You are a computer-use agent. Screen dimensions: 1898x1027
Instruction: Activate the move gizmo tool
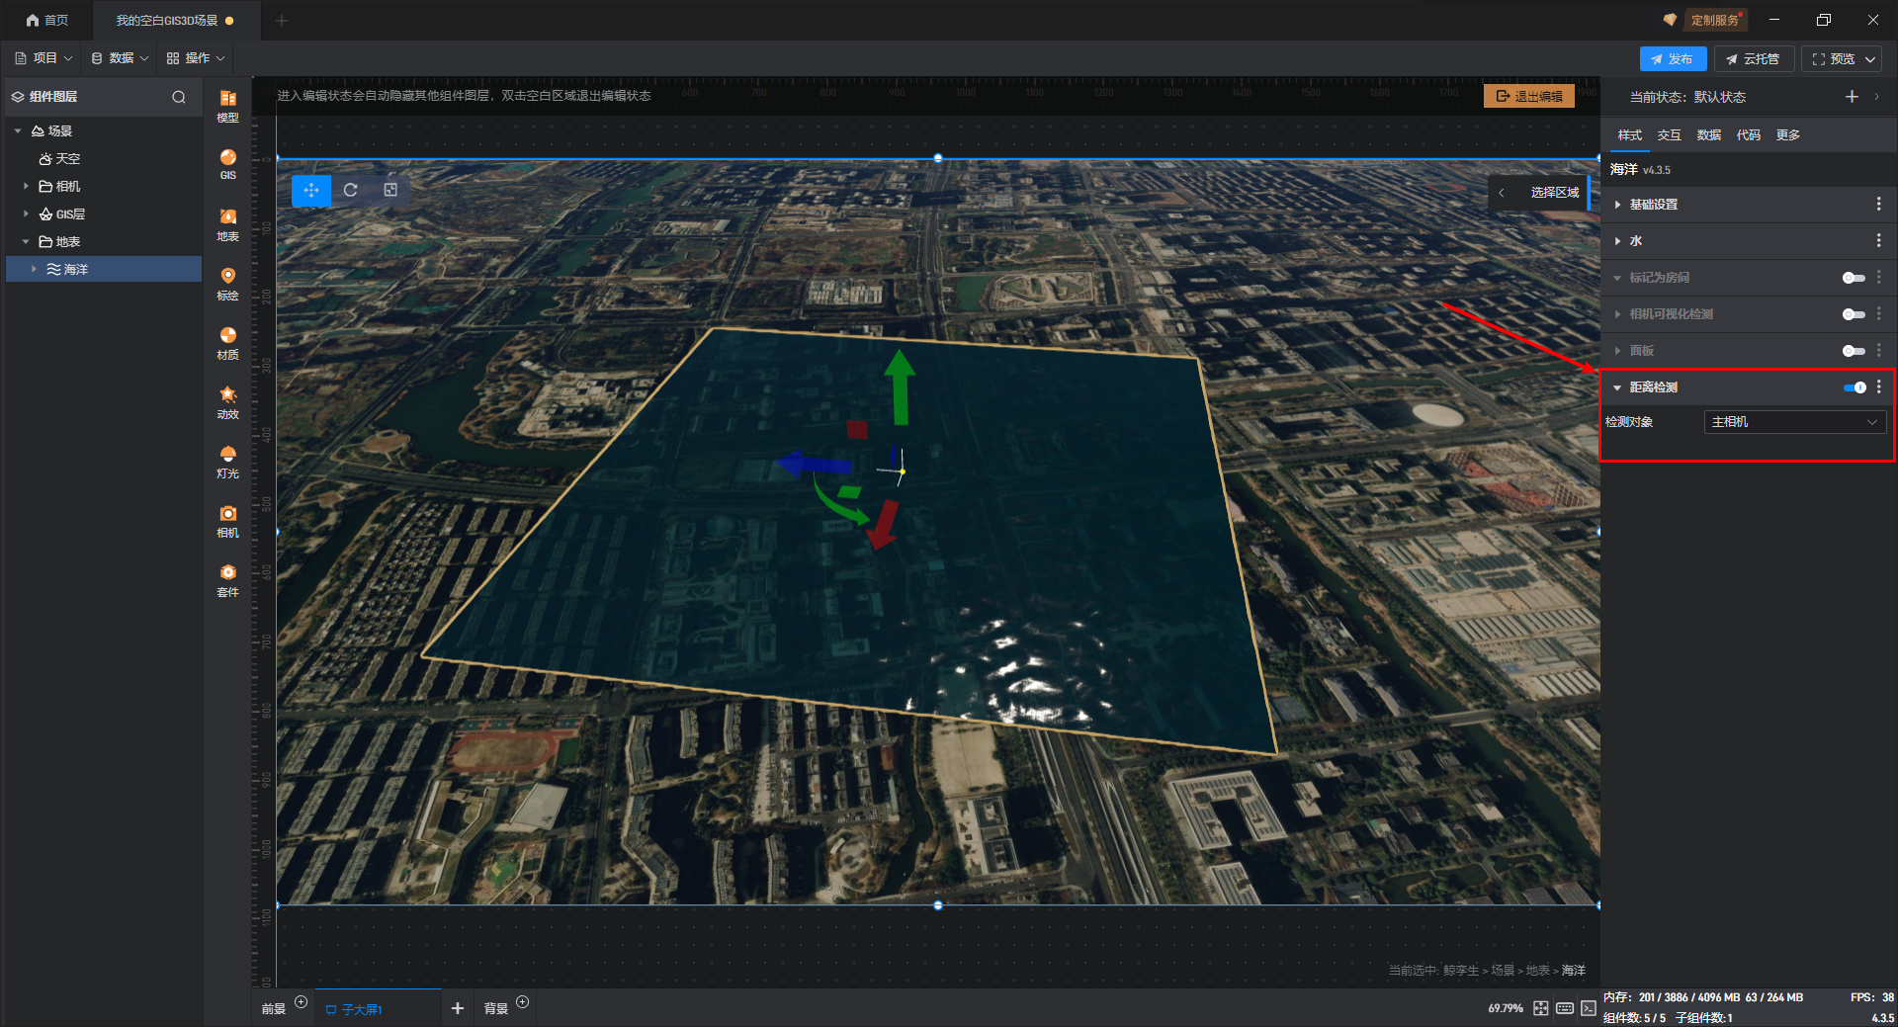pyautogui.click(x=310, y=190)
